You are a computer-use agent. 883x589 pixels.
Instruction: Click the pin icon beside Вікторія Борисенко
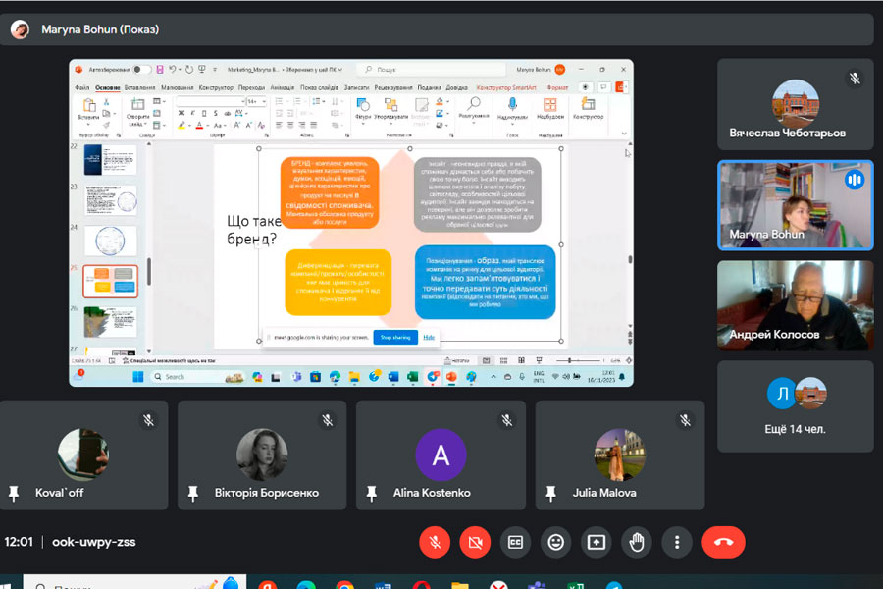click(x=193, y=493)
